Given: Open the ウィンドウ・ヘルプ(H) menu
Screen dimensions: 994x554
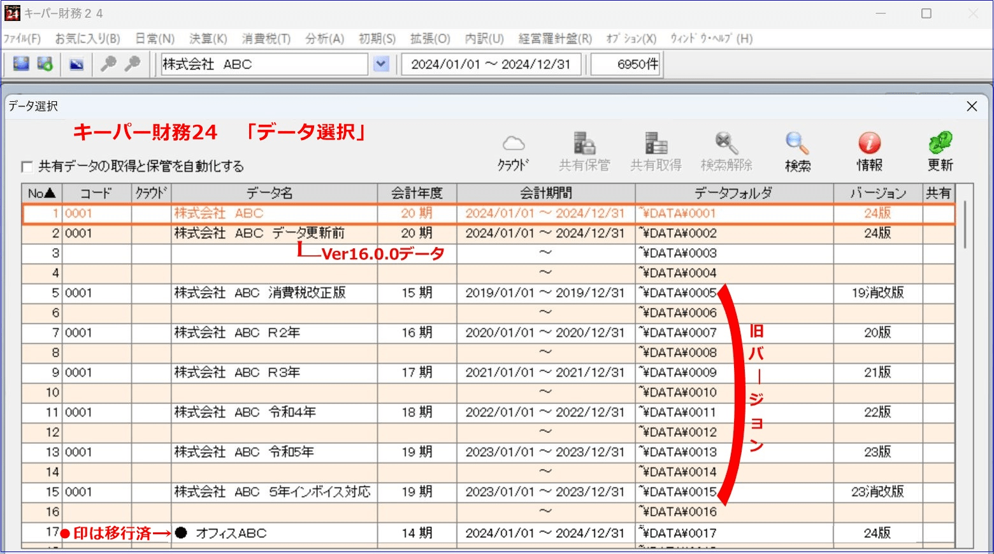Looking at the screenshot, I should point(711,39).
